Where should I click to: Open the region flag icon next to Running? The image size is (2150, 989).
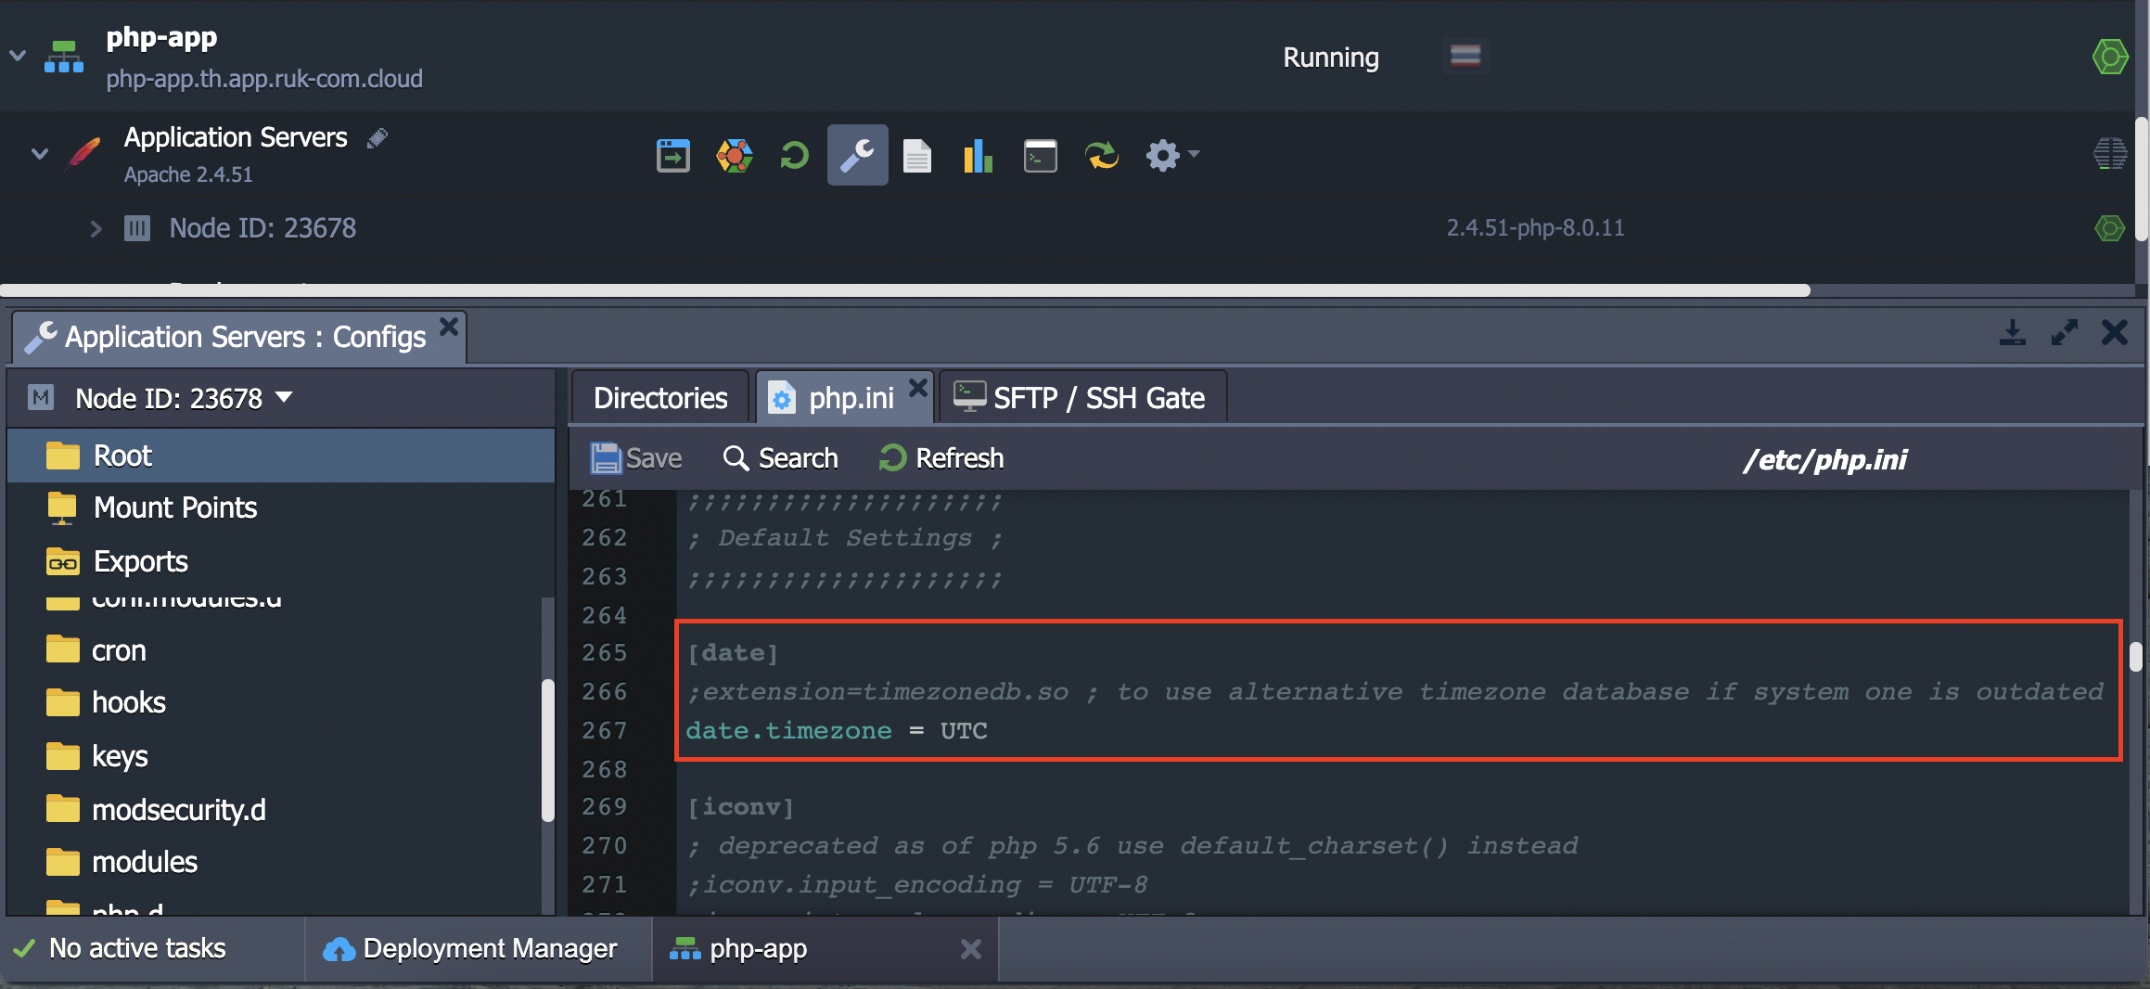(x=1465, y=57)
